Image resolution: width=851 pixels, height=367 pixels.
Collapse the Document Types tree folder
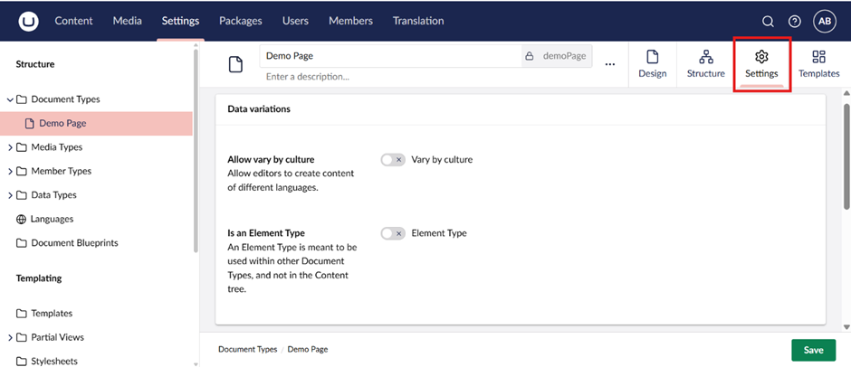coord(10,99)
